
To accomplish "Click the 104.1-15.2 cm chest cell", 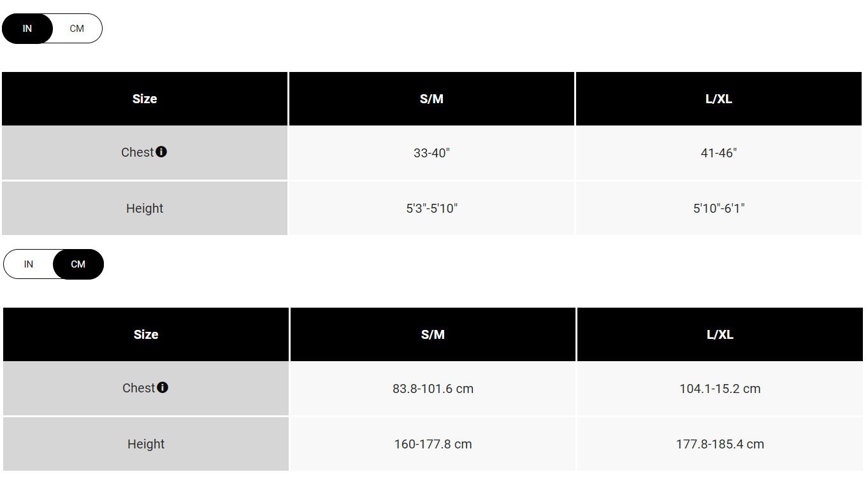I will [x=720, y=389].
